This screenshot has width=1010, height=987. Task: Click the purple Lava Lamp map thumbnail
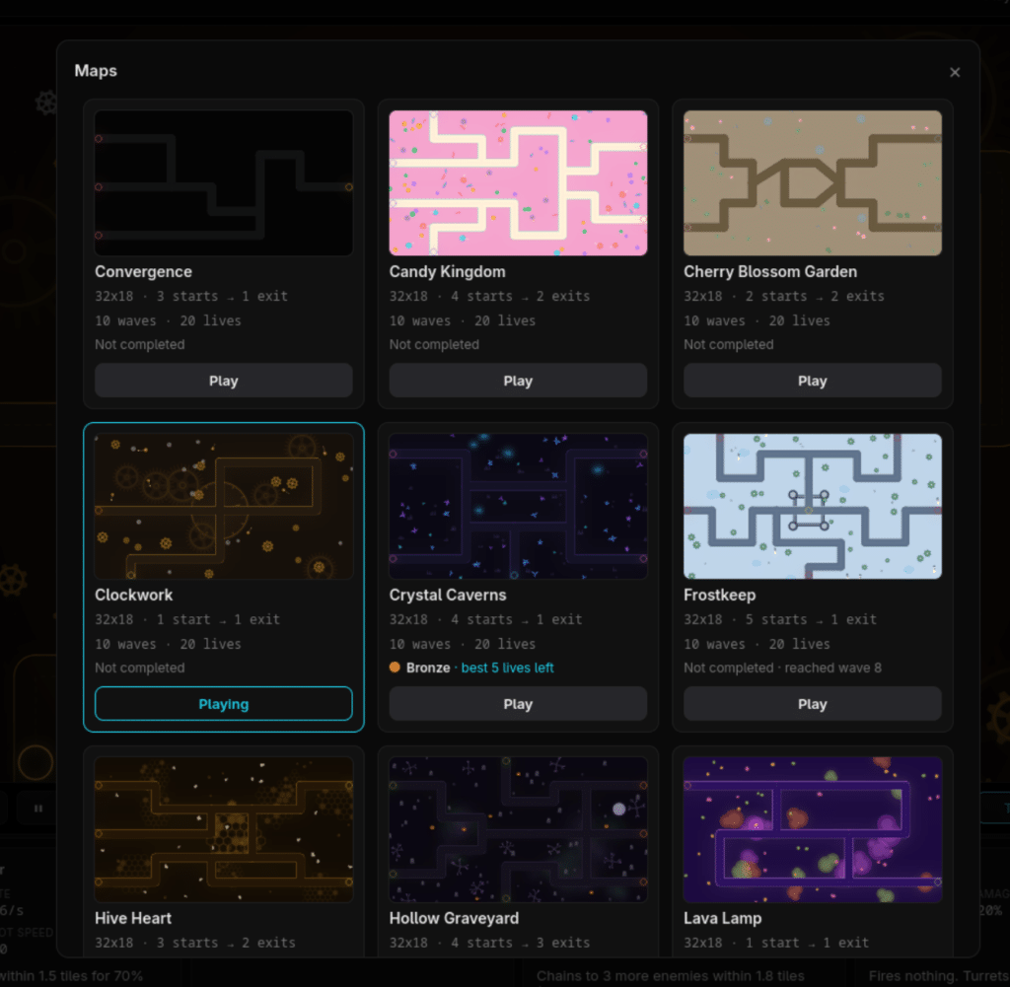(x=813, y=829)
